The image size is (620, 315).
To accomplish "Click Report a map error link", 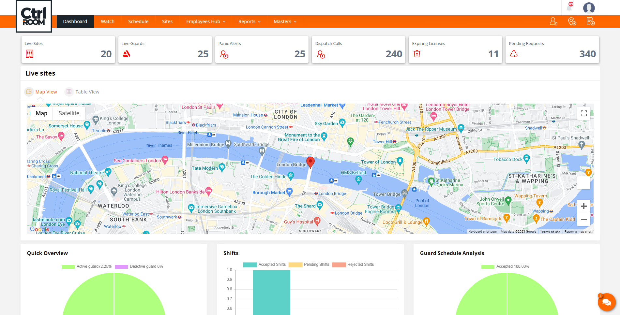I will click(x=578, y=232).
